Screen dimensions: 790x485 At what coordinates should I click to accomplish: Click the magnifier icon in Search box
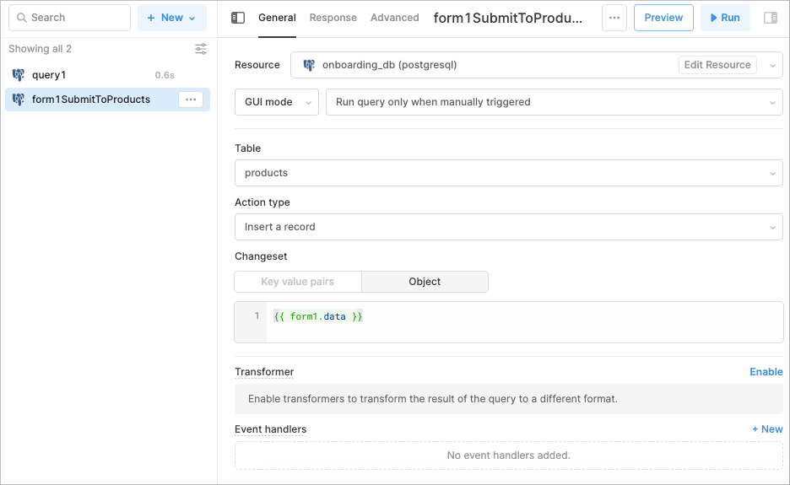coord(22,18)
